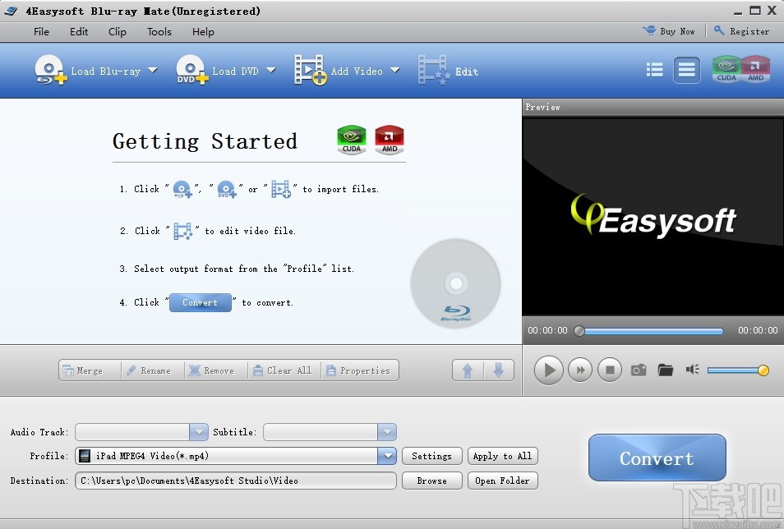Screen dimensions: 784x529
Task: Open the snapshot folder icon
Action: [666, 370]
